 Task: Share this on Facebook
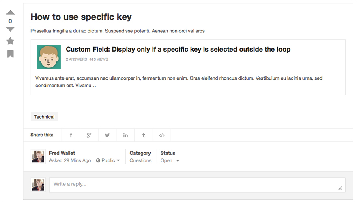click(71, 135)
